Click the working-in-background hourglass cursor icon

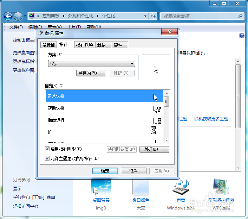157,121
